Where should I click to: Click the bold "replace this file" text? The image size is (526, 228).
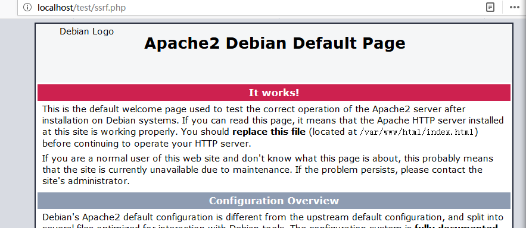pos(269,132)
